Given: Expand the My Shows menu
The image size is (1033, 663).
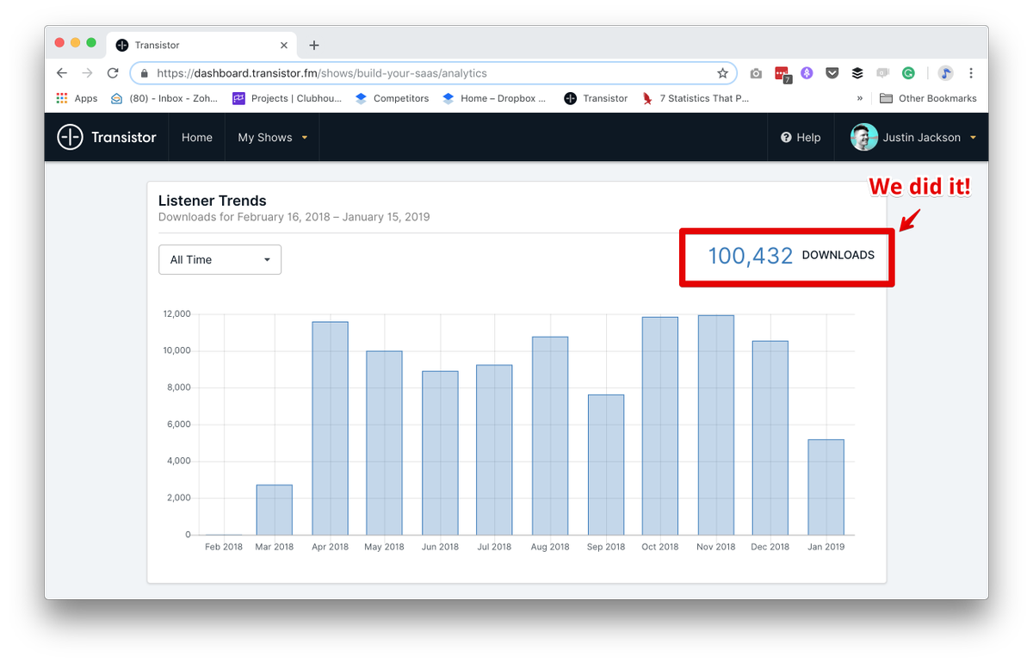Looking at the screenshot, I should [x=272, y=137].
